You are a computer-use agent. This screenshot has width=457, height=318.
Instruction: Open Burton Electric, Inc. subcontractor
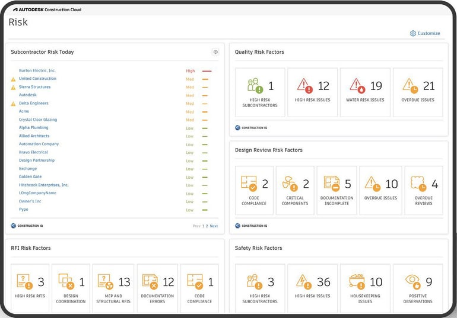[37, 70]
